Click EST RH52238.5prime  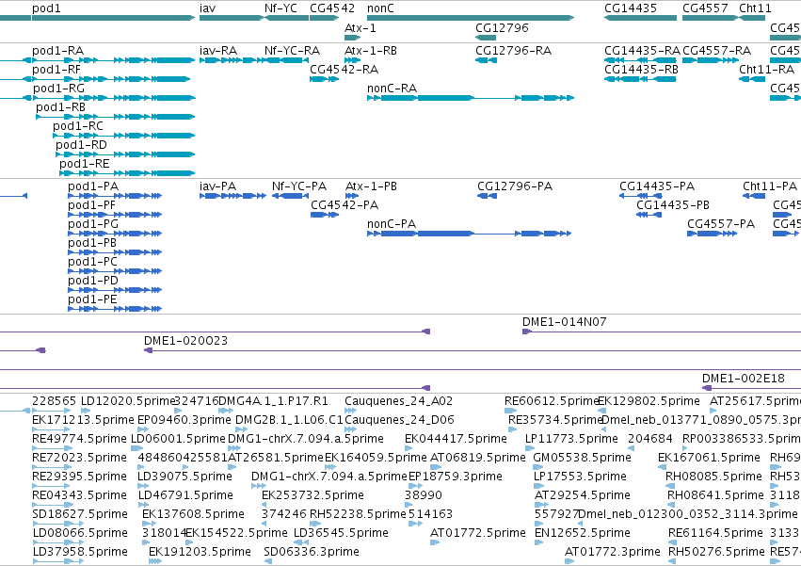point(358,514)
